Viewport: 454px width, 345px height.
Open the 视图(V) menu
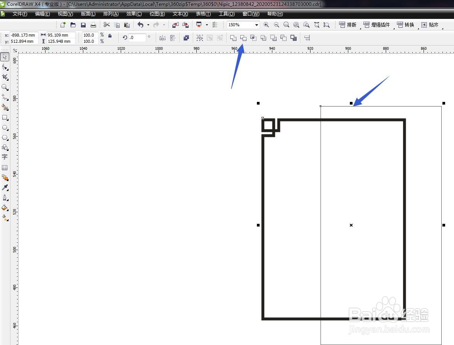(65, 14)
